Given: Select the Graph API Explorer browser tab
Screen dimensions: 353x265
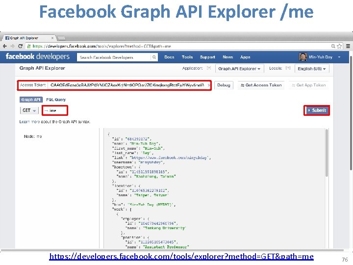Looking at the screenshot, I should [x=28, y=38].
